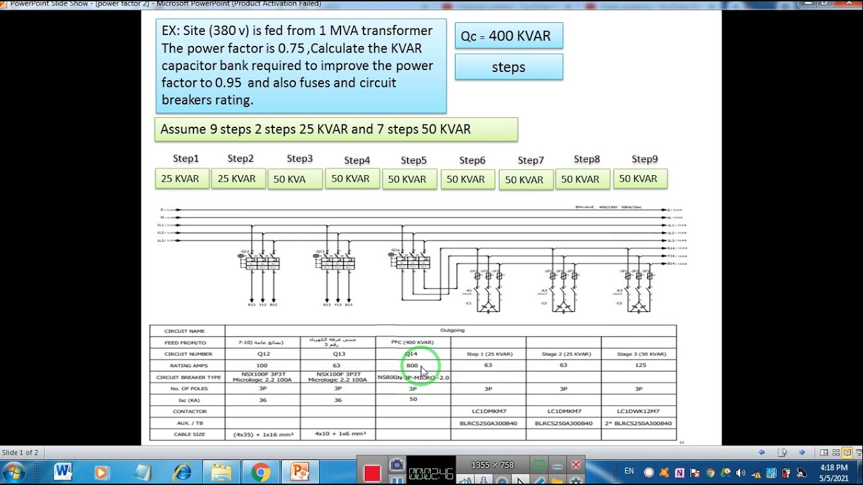The height and width of the screenshot is (485, 863).
Task: Click the LC1DWK12M7 contactor cell
Action: click(x=638, y=411)
